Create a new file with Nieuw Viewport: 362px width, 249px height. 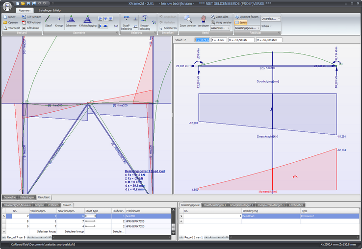point(9,17)
